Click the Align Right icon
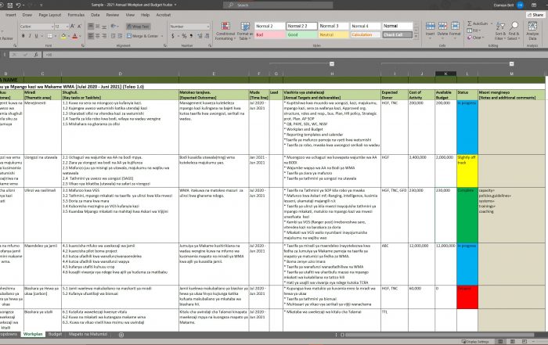The image size is (548, 345). click(x=104, y=36)
